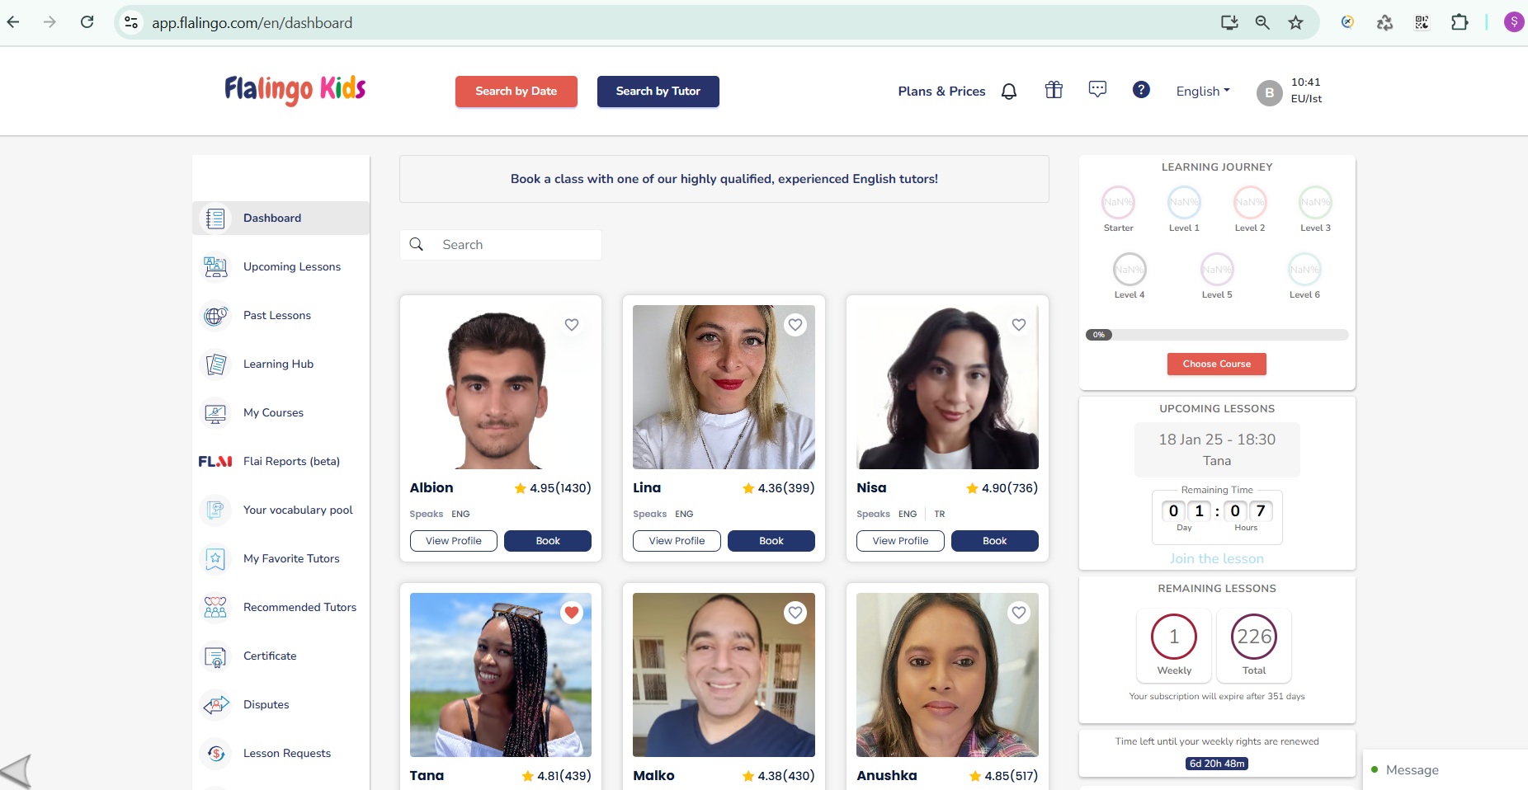
Task: Open the English language dropdown
Action: (x=1203, y=92)
